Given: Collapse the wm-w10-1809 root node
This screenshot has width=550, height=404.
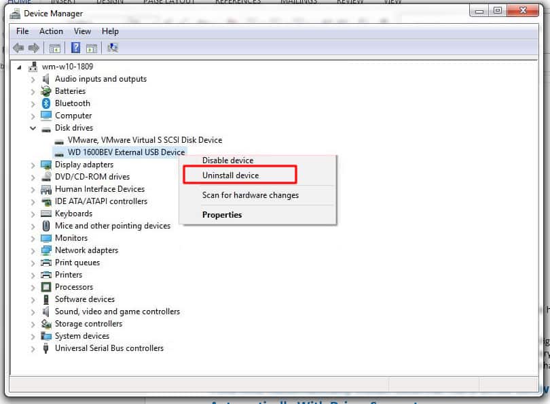Looking at the screenshot, I should click(19, 67).
